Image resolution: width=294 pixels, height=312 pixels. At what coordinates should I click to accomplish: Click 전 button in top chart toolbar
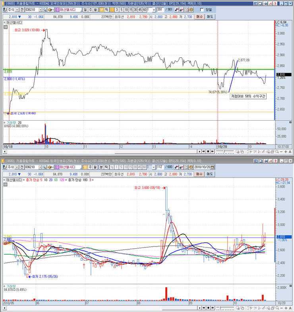22,10
